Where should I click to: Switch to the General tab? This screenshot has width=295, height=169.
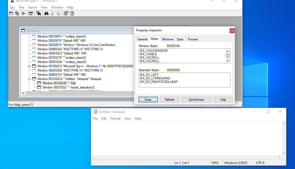[142, 39]
